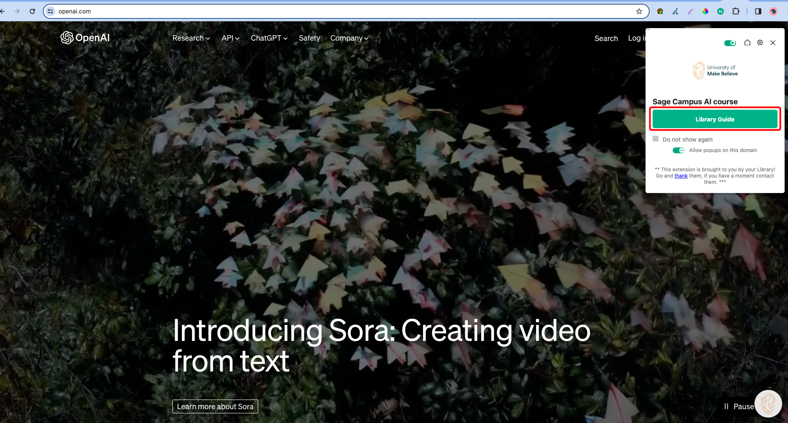This screenshot has width=788, height=423.
Task: Open the blue branching arrows extension
Action: click(x=675, y=11)
